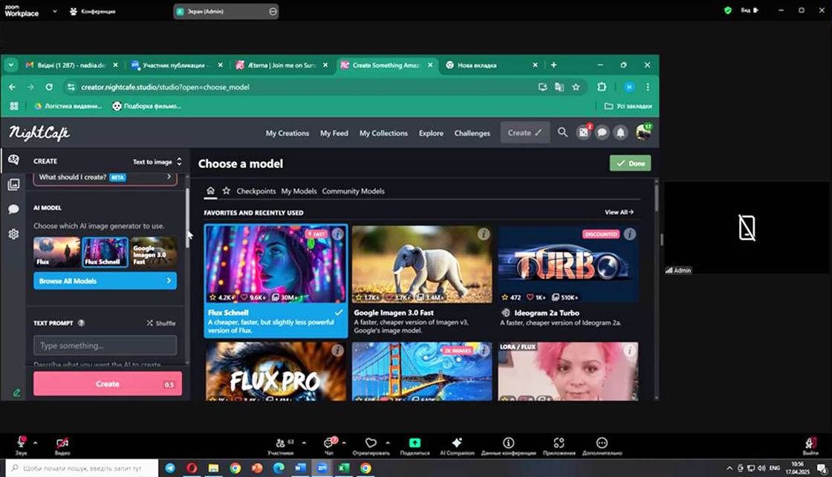832x477 pixels.
Task: Go to the Explore menu item
Action: (x=431, y=133)
